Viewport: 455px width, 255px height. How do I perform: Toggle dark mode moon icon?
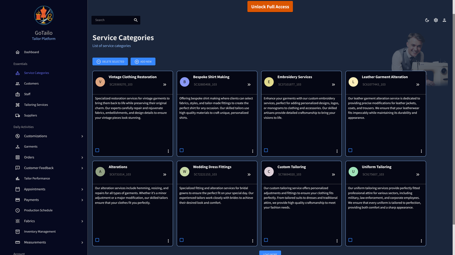(427, 20)
